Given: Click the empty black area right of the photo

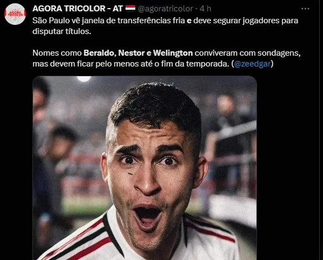Looking at the screenshot, I should [288, 168].
